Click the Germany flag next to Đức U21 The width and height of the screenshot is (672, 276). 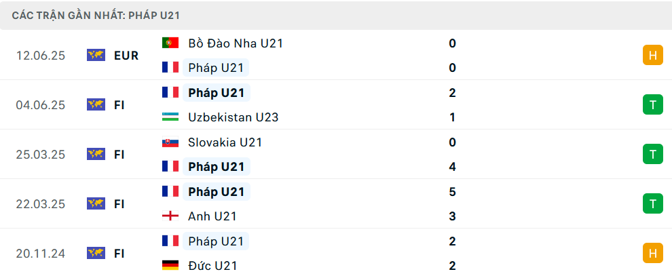click(170, 265)
